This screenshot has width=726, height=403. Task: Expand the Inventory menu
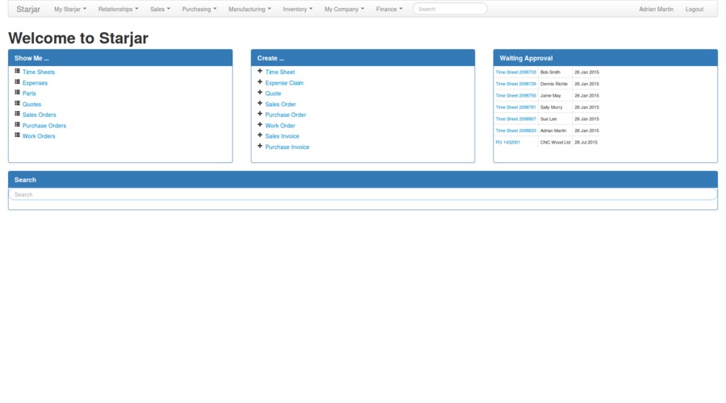pyautogui.click(x=298, y=9)
